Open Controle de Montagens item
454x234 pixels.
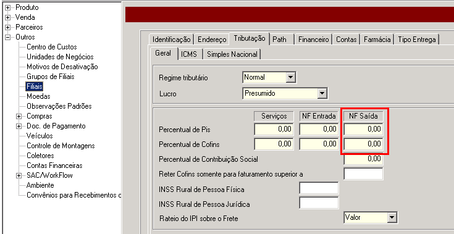point(61,146)
